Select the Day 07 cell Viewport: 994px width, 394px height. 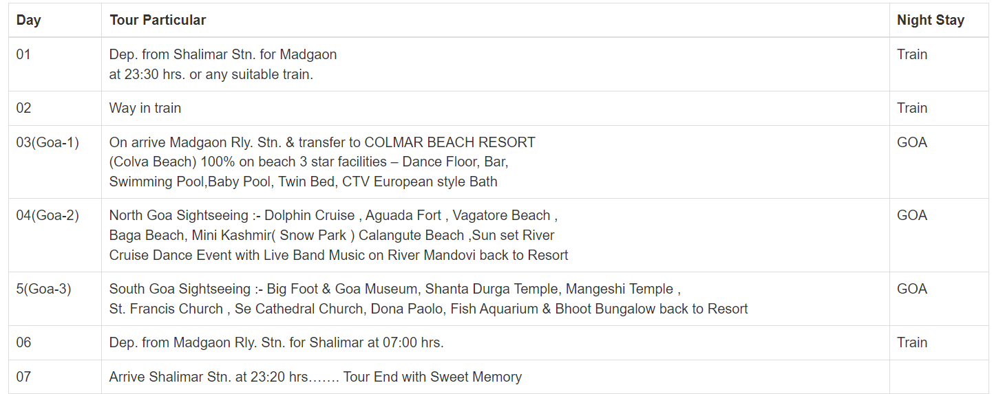coord(55,377)
